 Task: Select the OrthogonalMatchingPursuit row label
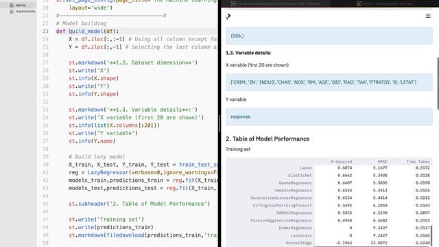point(282,205)
